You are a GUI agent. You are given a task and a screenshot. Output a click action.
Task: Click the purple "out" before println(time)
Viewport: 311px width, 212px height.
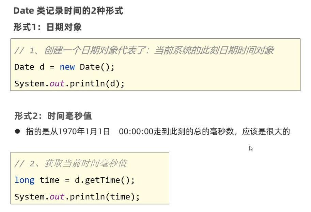[57, 197]
